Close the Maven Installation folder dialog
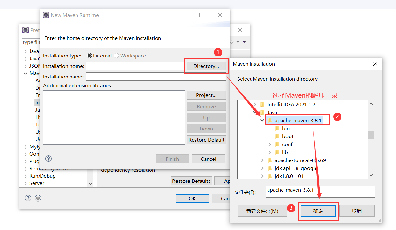This screenshot has height=230, width=396. click(375, 64)
